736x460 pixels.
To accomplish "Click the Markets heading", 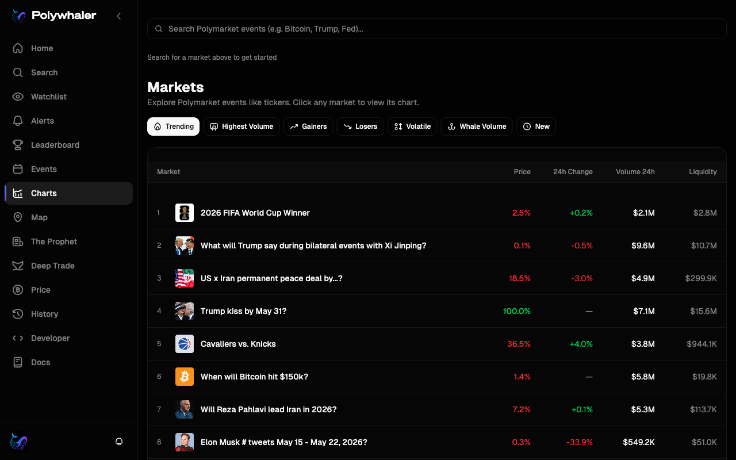I will pyautogui.click(x=175, y=87).
